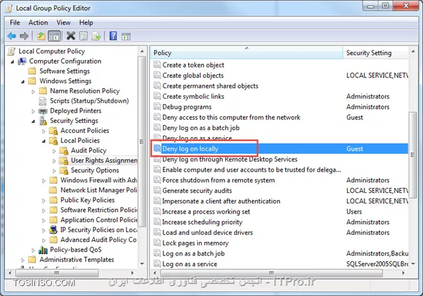The width and height of the screenshot is (423, 296).
Task: Click the Up one level folder icon
Action: click(x=41, y=36)
